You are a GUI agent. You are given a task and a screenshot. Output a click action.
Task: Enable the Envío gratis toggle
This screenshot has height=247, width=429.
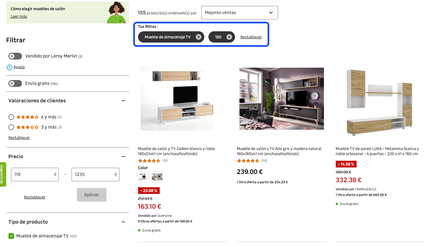15,83
